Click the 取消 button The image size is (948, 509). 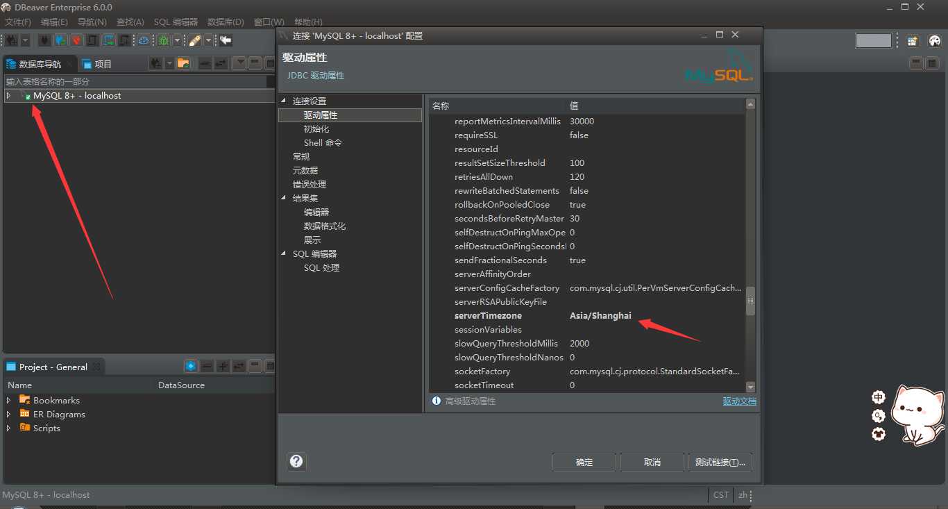click(x=652, y=462)
